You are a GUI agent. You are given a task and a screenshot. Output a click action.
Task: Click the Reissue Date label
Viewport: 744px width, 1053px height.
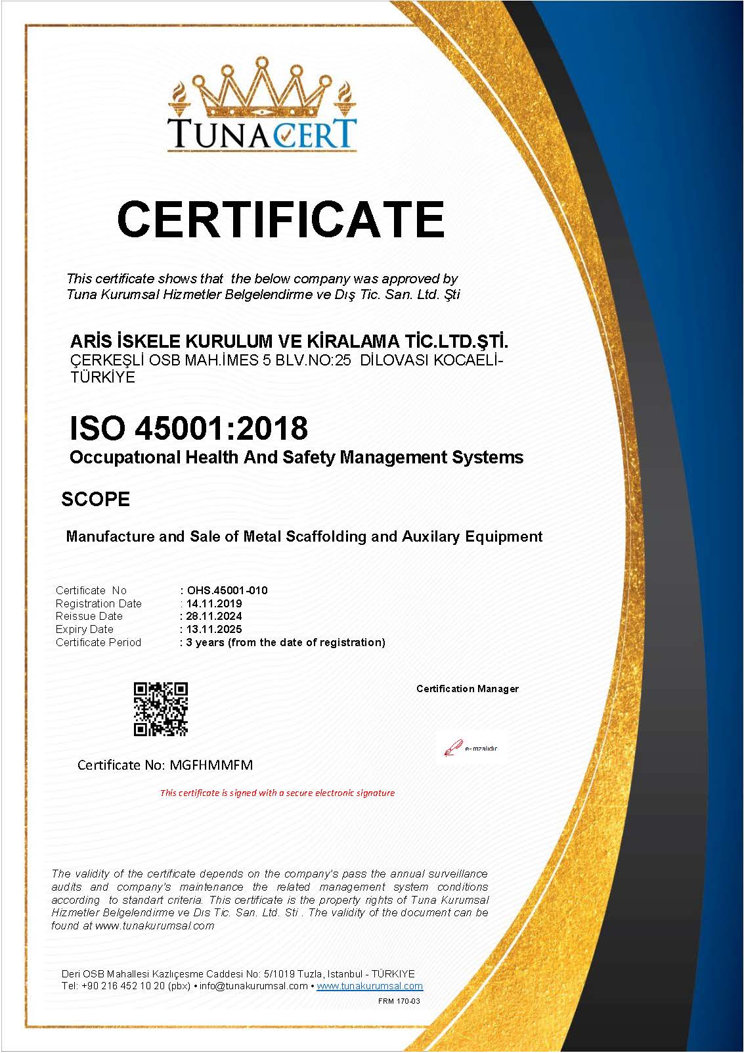point(89,616)
